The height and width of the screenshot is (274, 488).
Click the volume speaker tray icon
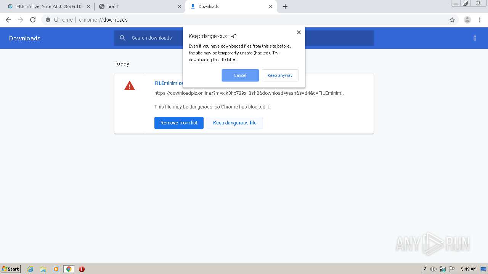tap(433, 269)
